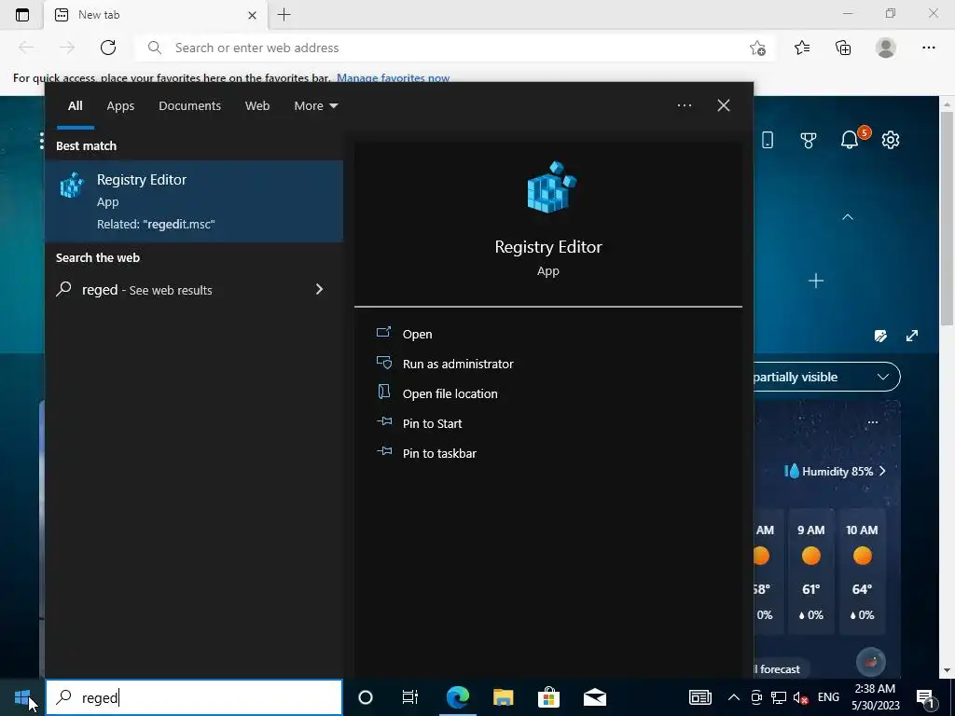Open File Explorer from taskbar

[503, 697]
